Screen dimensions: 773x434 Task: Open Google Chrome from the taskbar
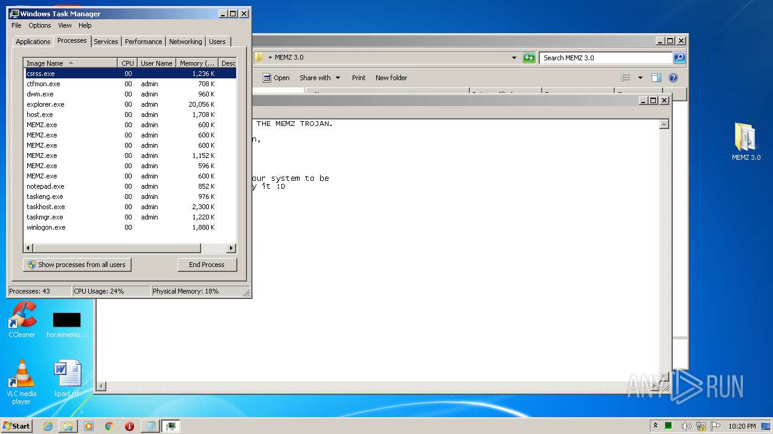click(109, 426)
